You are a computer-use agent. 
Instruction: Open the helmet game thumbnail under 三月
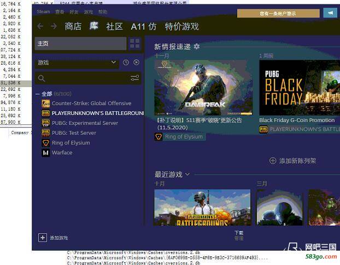click(279, 208)
